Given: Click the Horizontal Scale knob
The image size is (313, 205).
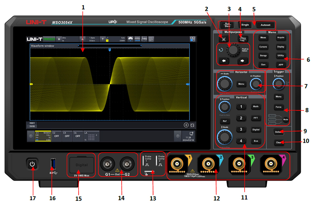Looking at the screenshot, I should coord(225,84).
